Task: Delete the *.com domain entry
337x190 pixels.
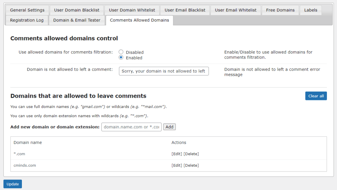Action: tap(191, 154)
